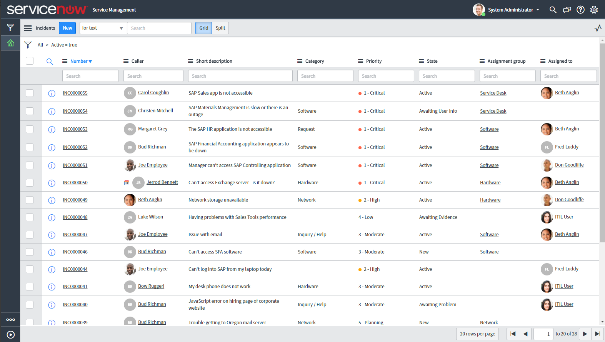605x342 pixels.
Task: Go to the next page
Action: coord(585,334)
